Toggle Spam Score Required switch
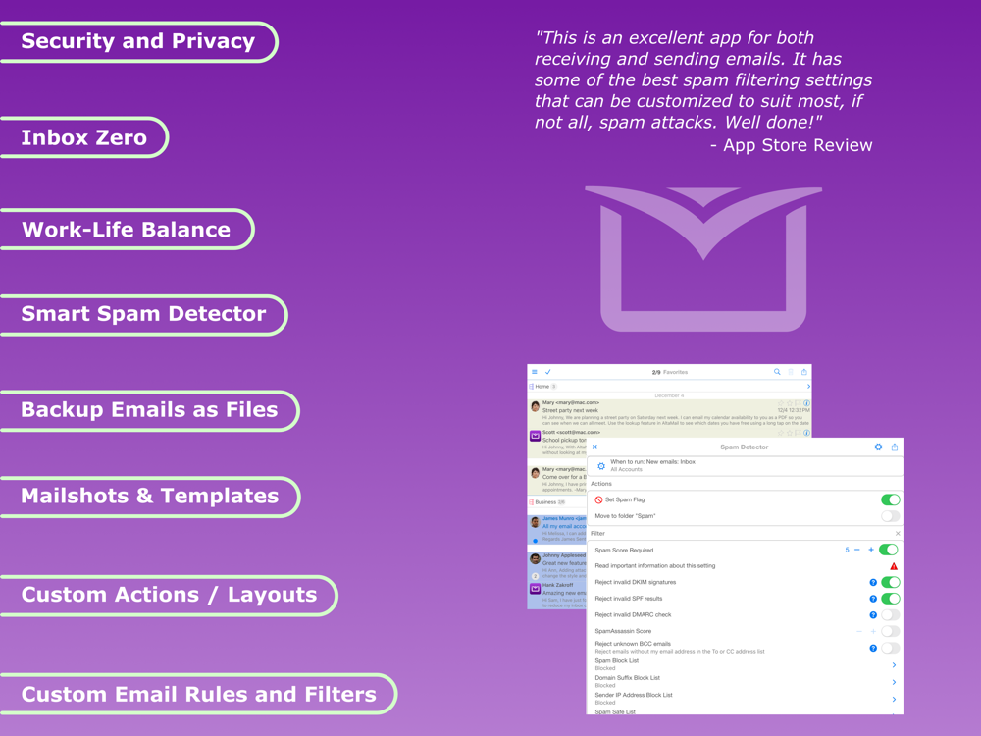Screen dimensions: 981x736 tap(889, 551)
